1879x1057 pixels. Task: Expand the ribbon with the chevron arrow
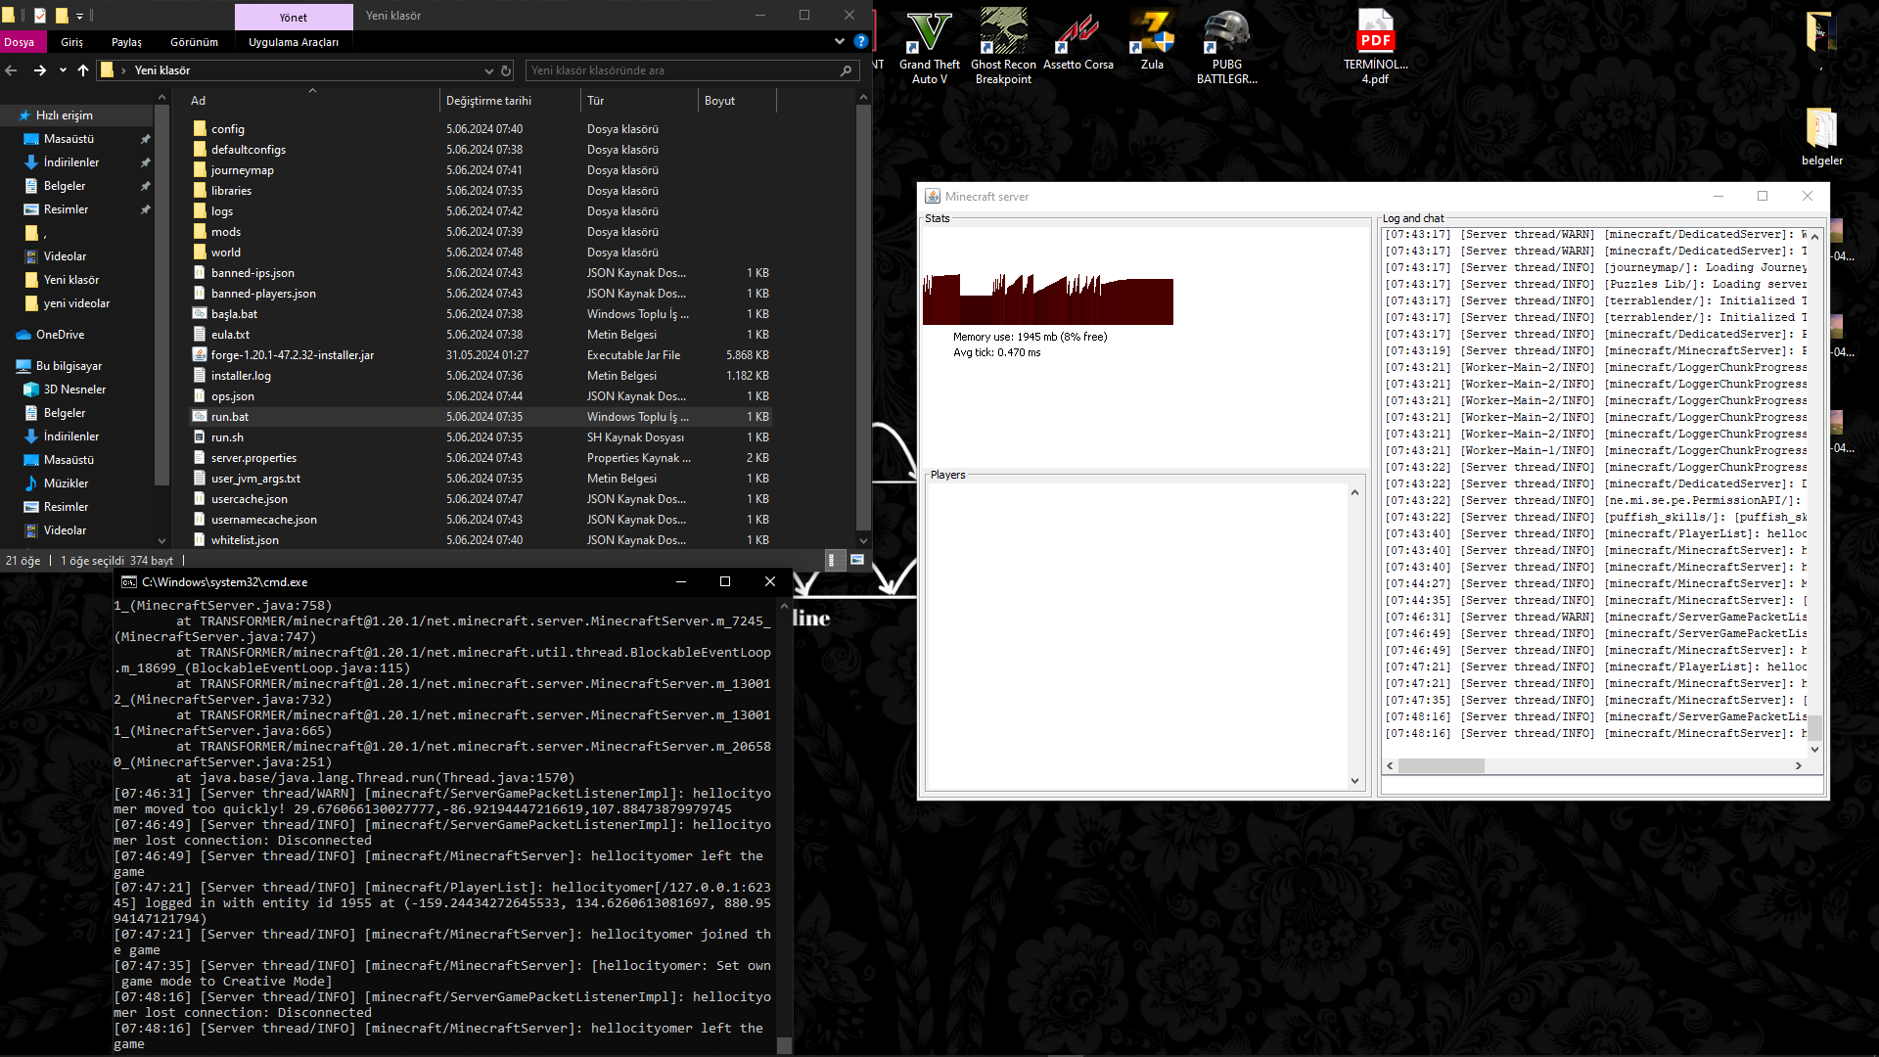(x=839, y=42)
